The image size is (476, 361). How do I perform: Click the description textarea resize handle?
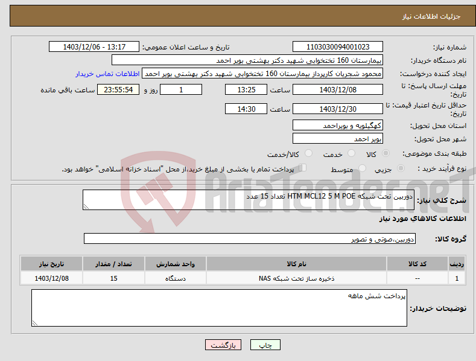[x=86, y=206]
